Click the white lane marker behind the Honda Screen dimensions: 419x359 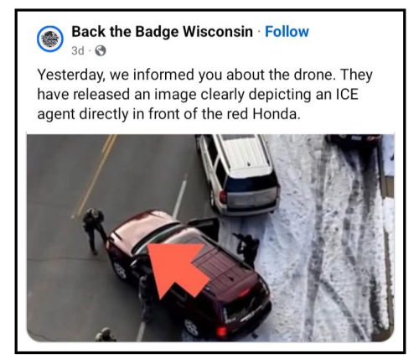coord(180,195)
